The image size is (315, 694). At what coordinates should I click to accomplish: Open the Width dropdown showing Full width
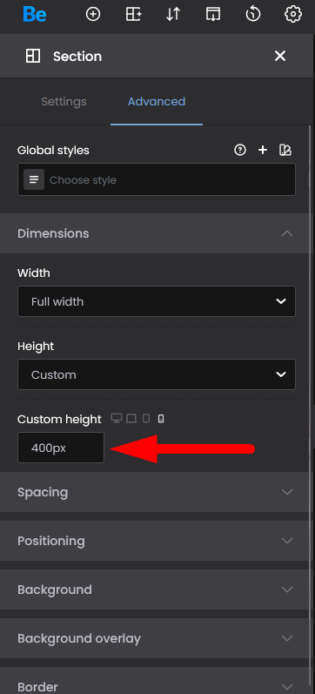click(x=157, y=301)
